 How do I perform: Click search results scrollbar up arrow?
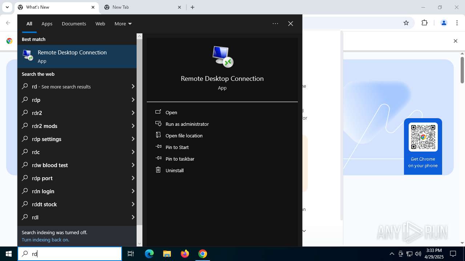coord(139,36)
